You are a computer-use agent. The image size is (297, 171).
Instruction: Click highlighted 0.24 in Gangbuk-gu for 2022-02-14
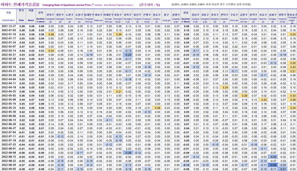(50, 51)
